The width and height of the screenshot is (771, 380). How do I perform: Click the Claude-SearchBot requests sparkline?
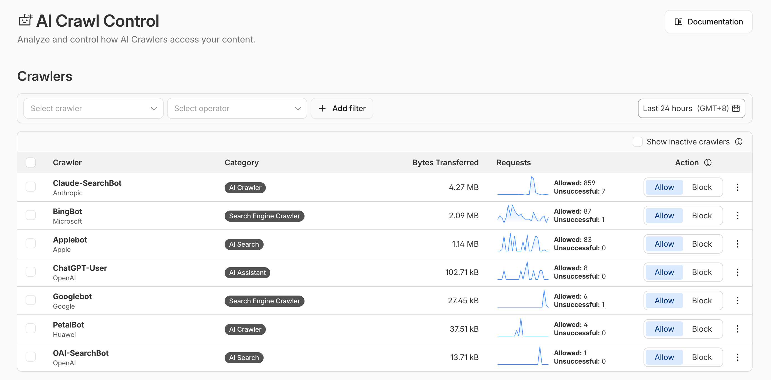pyautogui.click(x=523, y=186)
